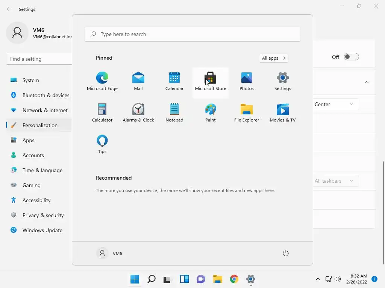Click the back arrow in Settings
Image resolution: width=385 pixels, height=288 pixels.
(x=9, y=9)
